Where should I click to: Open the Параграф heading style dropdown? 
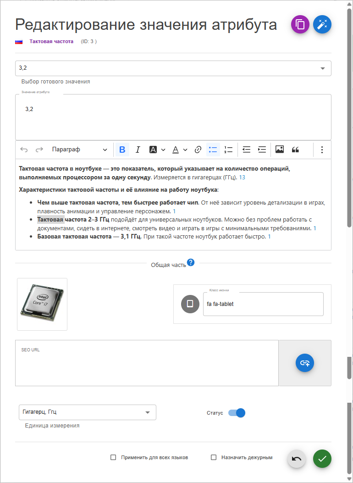tap(79, 150)
